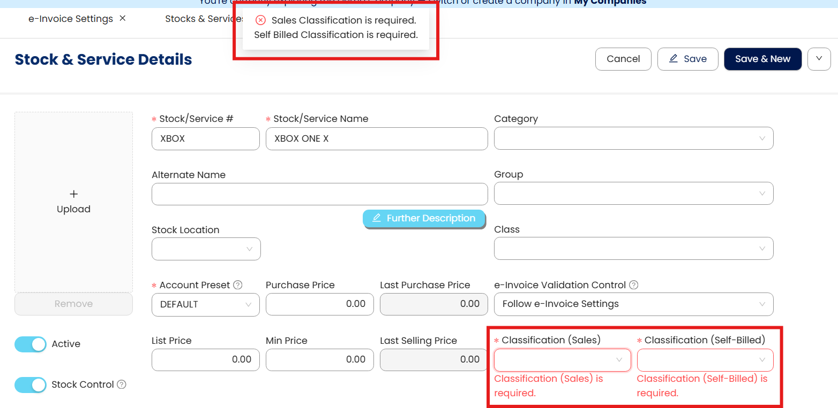Click the e-Invoice Validation Control help icon
The width and height of the screenshot is (838, 408).
click(633, 285)
